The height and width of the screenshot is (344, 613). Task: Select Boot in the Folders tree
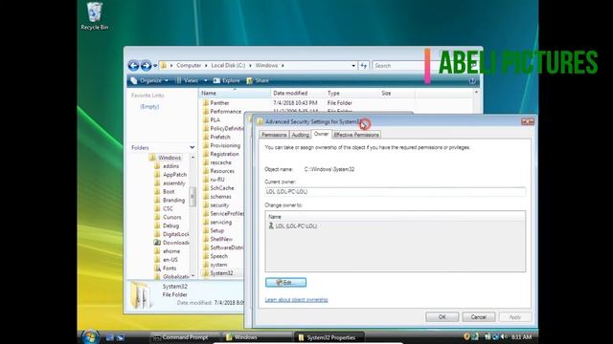165,192
